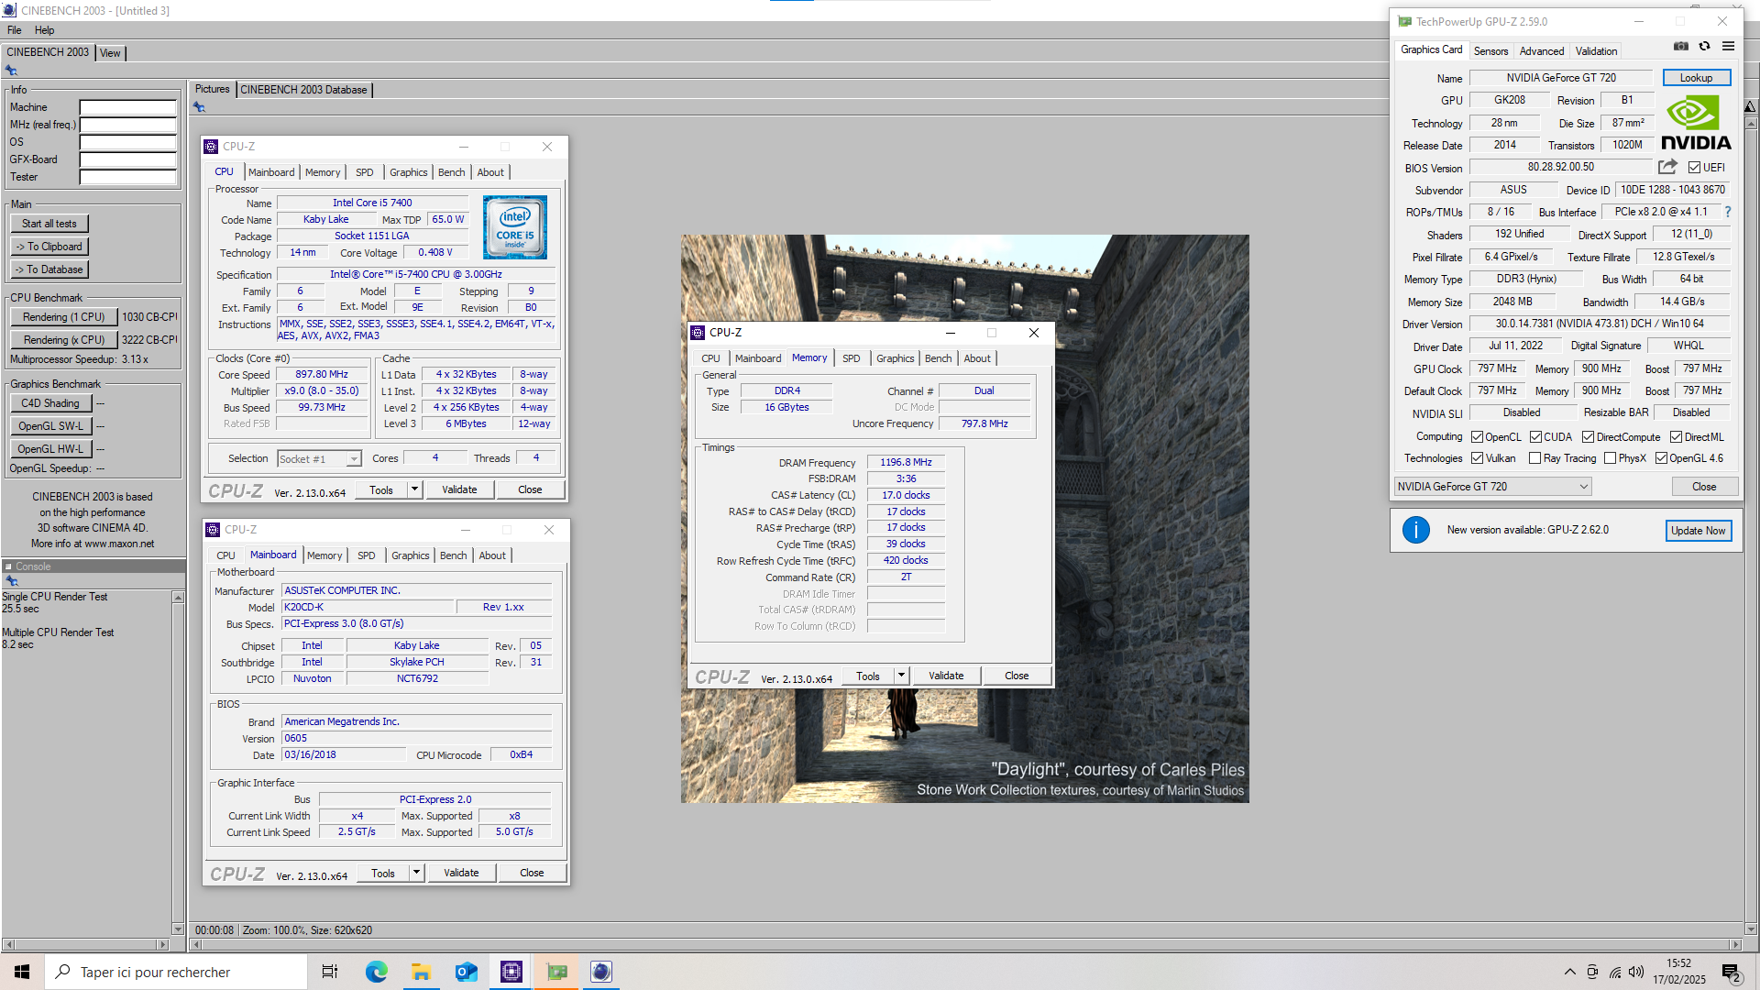Open the Help menu in CINEBENCH
The height and width of the screenshot is (990, 1760).
(x=44, y=30)
